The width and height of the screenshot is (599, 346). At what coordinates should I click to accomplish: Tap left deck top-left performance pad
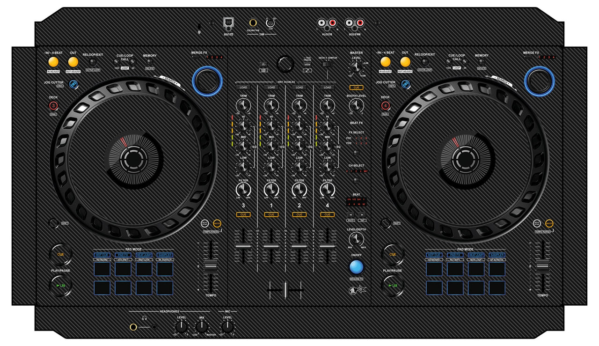coord(102,269)
